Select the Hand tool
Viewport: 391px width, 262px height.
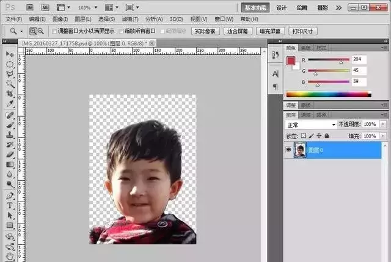click(10, 256)
